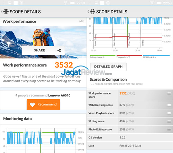This screenshot has width=173, height=153.
Task: Select the Battery charge % legend bar
Action: [x=102, y=55]
